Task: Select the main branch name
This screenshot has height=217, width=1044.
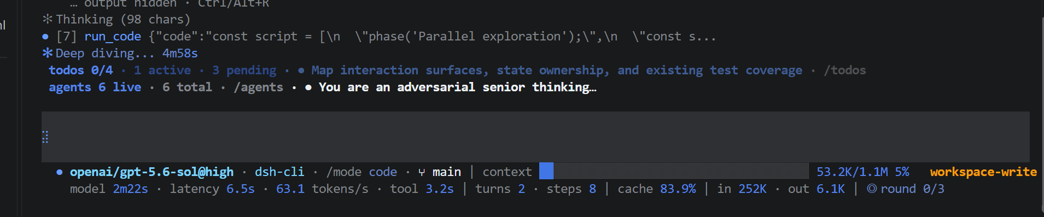Action: 447,172
